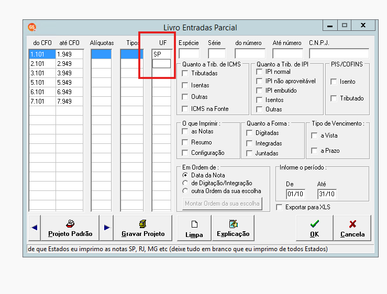
Task: Enable the IPI normal checkbox
Action: (259, 72)
